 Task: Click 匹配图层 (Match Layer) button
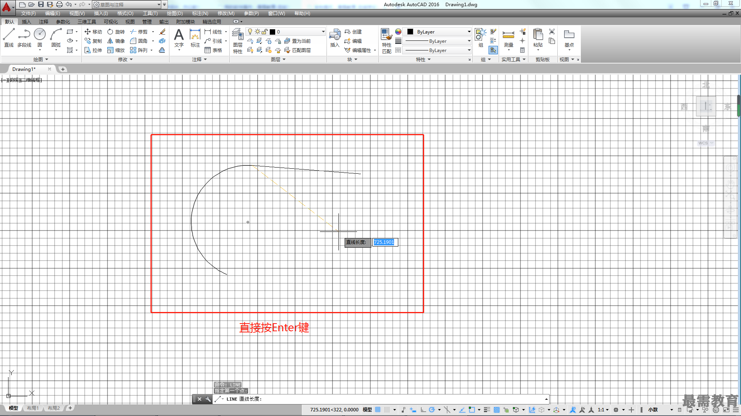coord(298,50)
